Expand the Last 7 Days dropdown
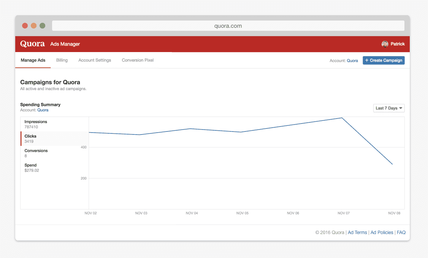This screenshot has height=258, width=428. click(389, 108)
